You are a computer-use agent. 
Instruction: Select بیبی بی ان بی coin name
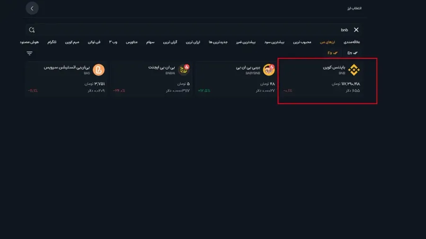[248, 67]
